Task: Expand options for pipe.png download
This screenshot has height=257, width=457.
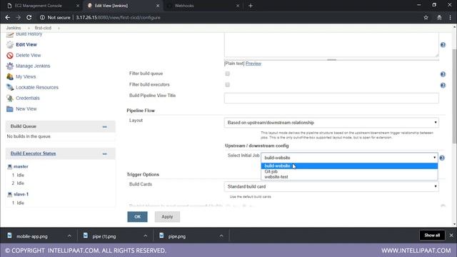Action: click(x=221, y=236)
